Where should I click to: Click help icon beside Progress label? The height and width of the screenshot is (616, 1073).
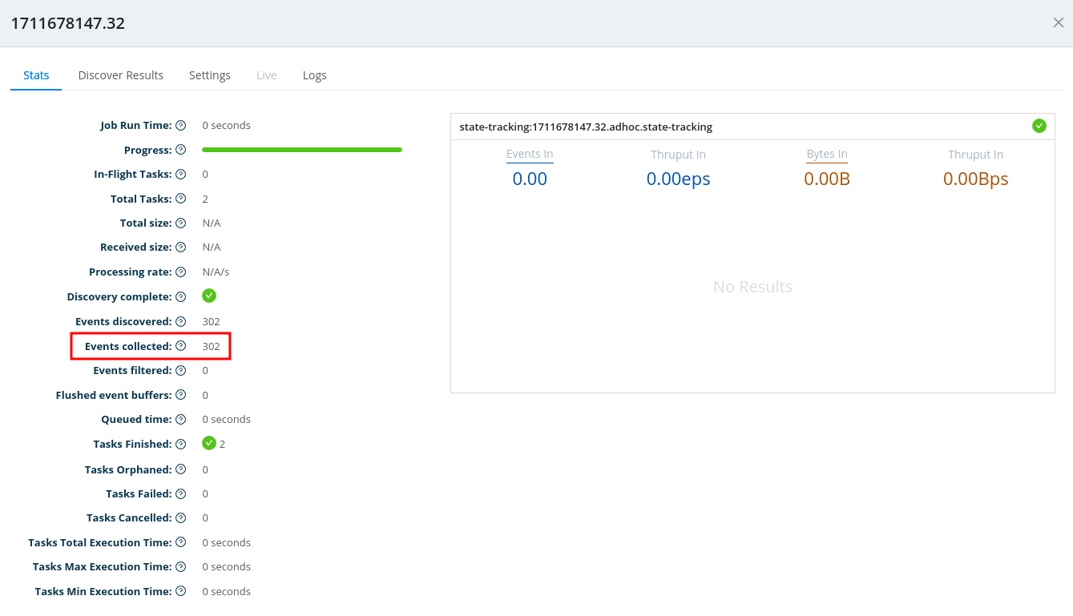point(181,150)
